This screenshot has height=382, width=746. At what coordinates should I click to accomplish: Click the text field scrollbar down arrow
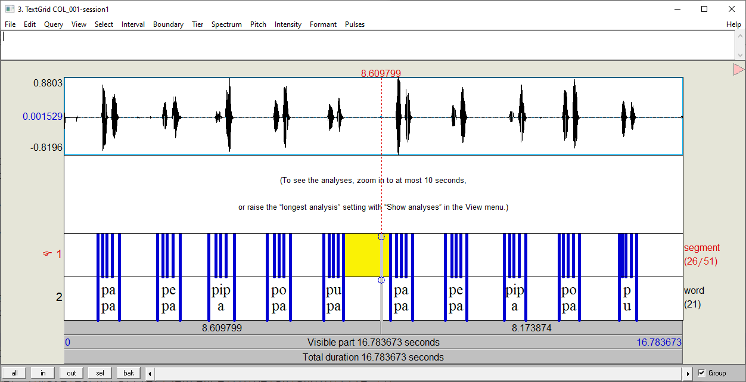pos(739,55)
